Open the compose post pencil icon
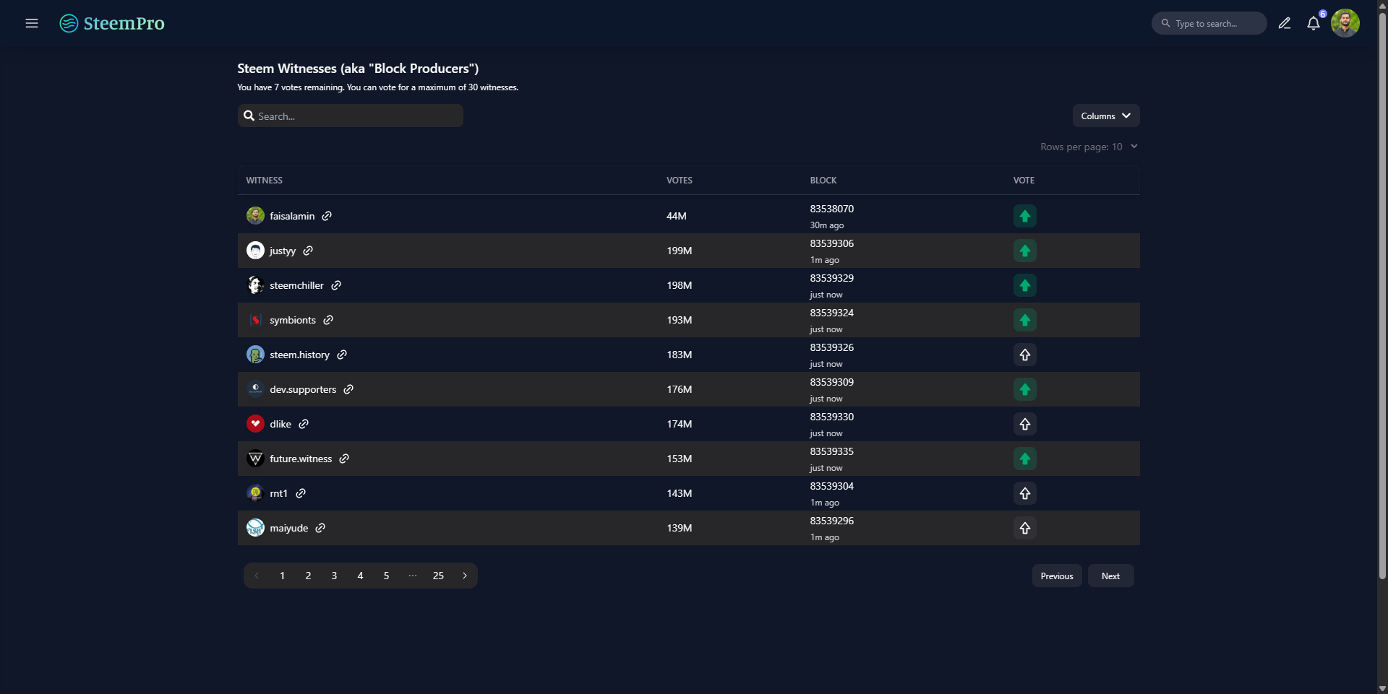Viewport: 1388px width, 694px height. (x=1285, y=23)
